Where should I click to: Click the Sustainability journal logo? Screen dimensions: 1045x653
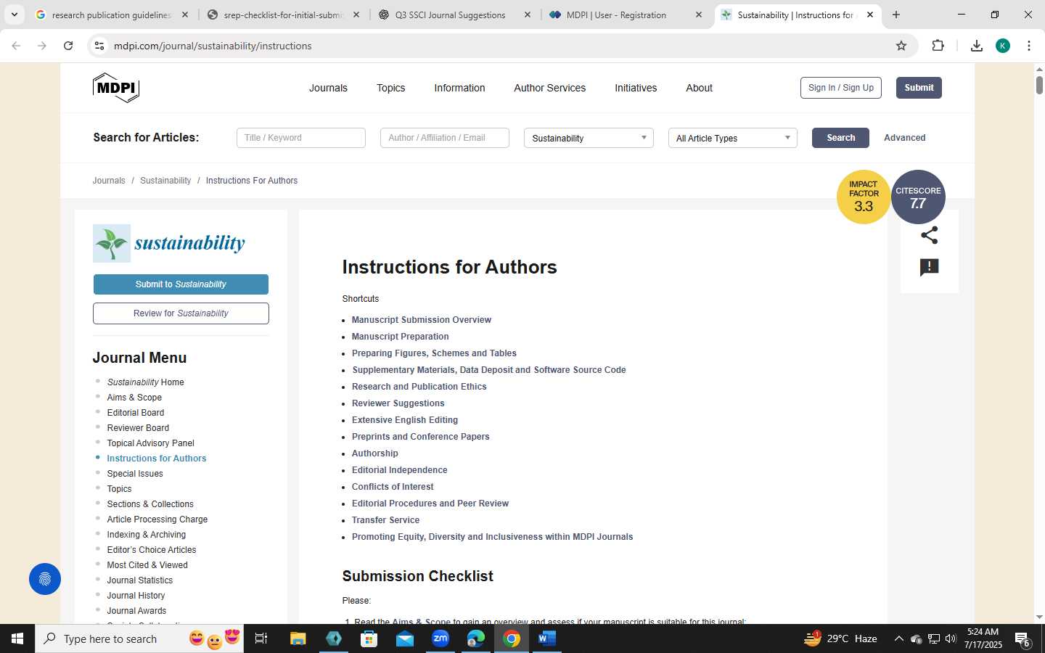click(x=169, y=243)
